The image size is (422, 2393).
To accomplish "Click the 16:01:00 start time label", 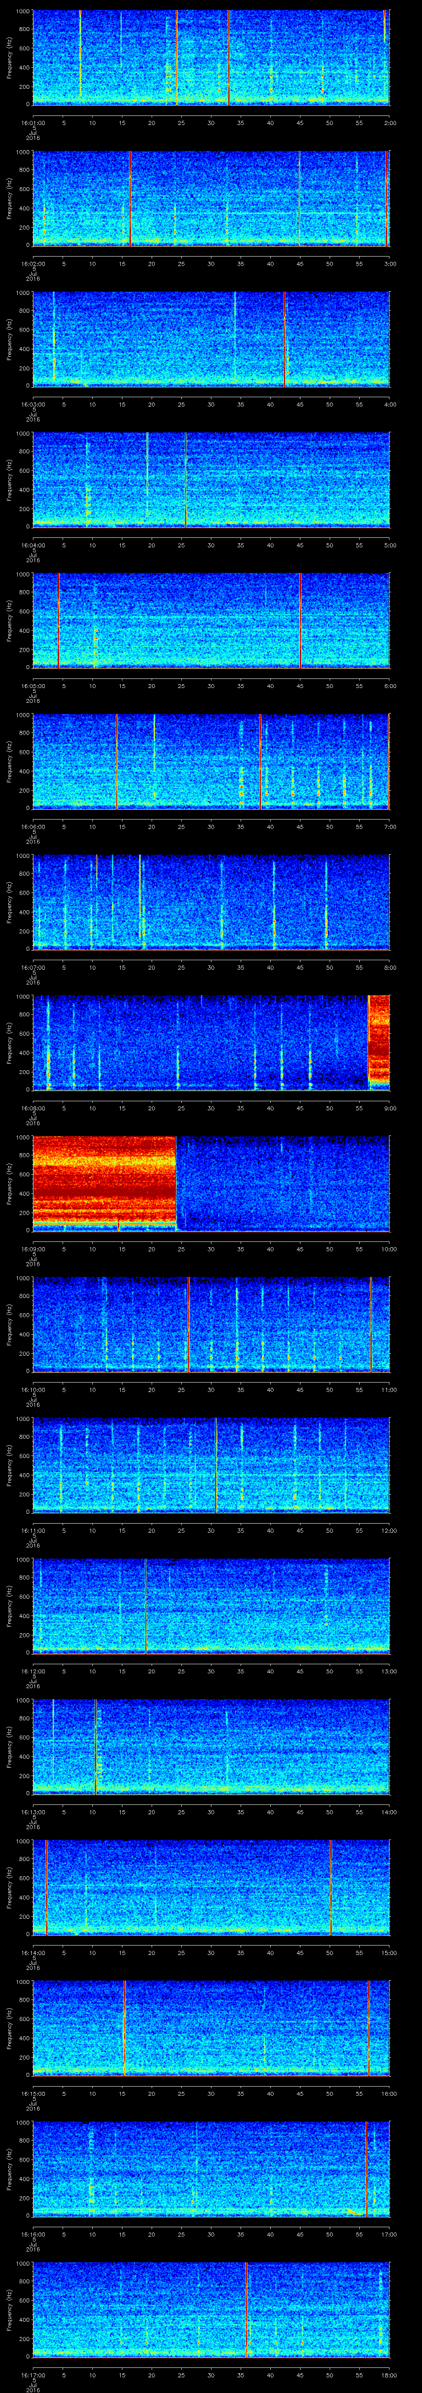I will coord(33,122).
